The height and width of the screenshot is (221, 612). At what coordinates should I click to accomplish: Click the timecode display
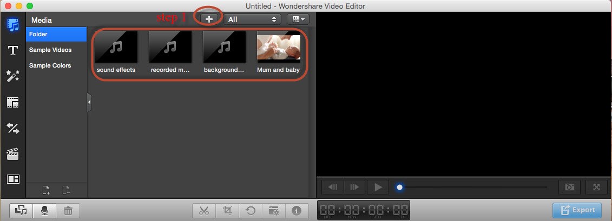click(364, 210)
